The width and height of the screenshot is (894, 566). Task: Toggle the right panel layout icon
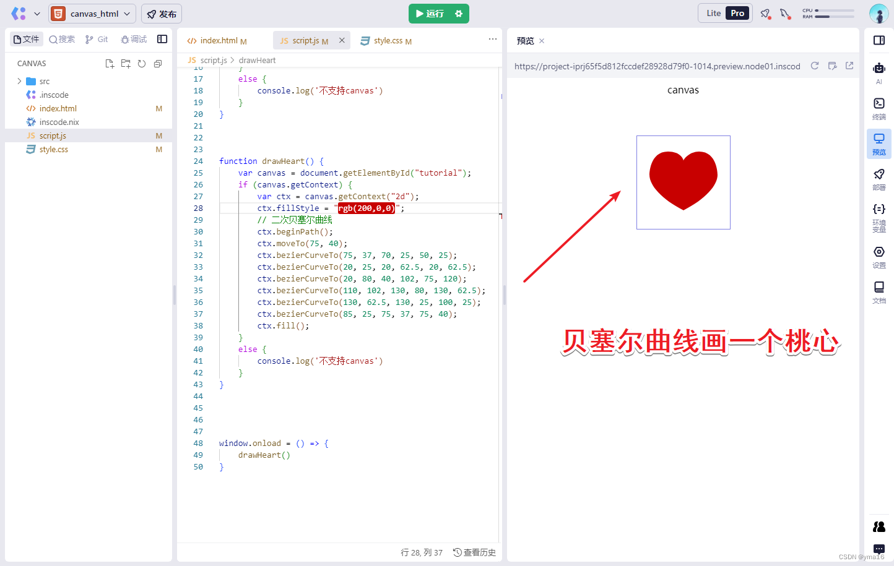pyautogui.click(x=879, y=40)
